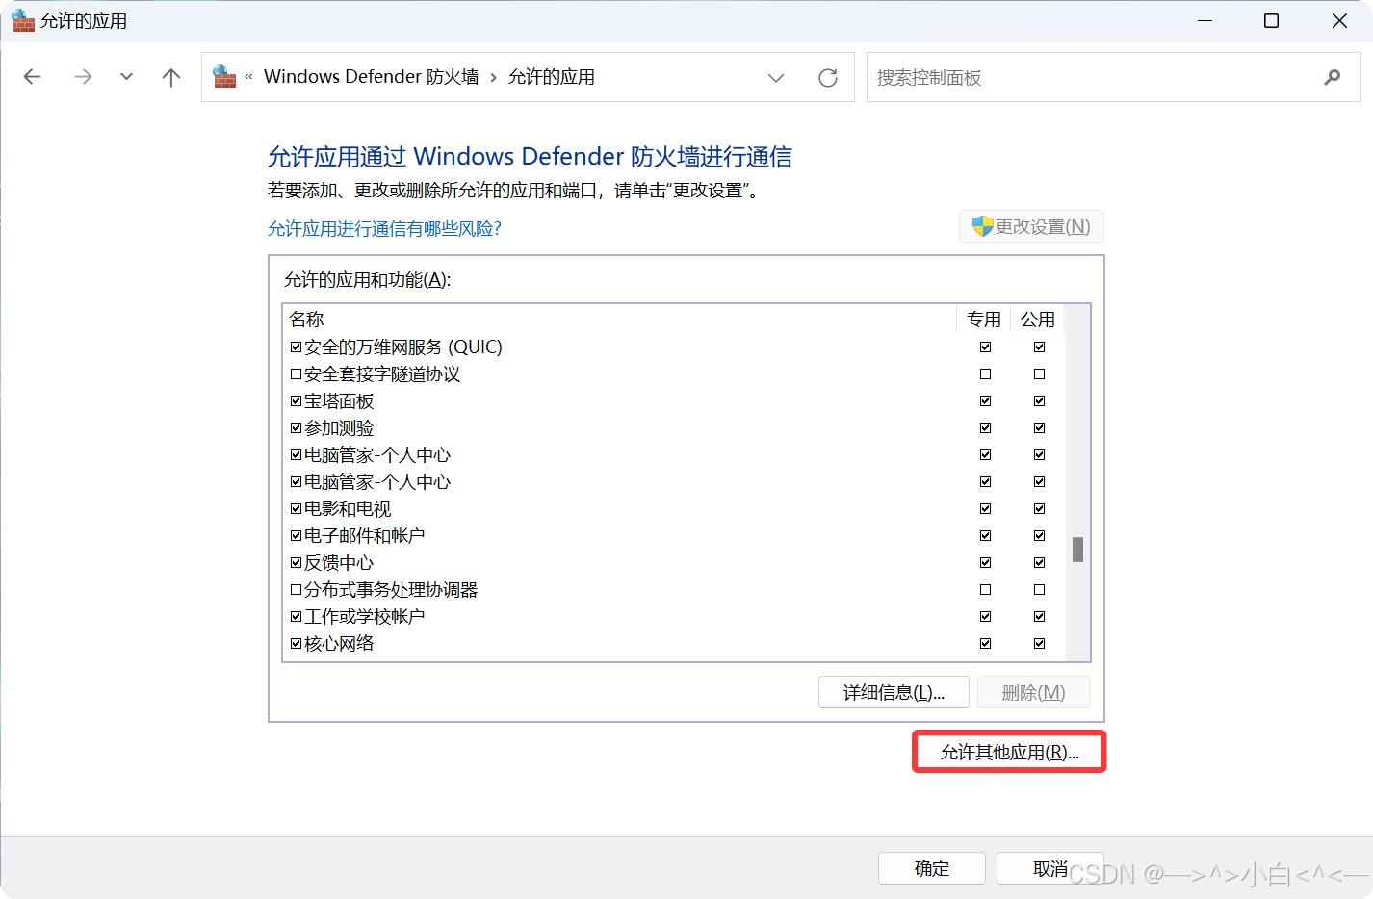Minimize the 允许的应用 window
The height and width of the screenshot is (899, 1373).
coord(1205,20)
